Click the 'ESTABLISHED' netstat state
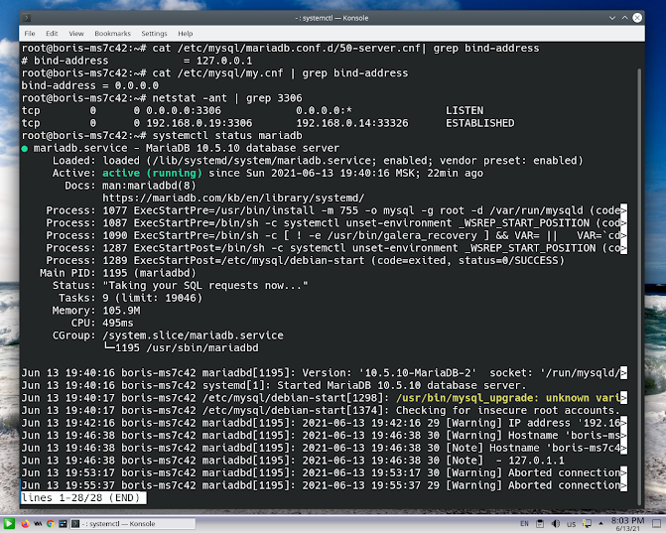 pos(479,123)
